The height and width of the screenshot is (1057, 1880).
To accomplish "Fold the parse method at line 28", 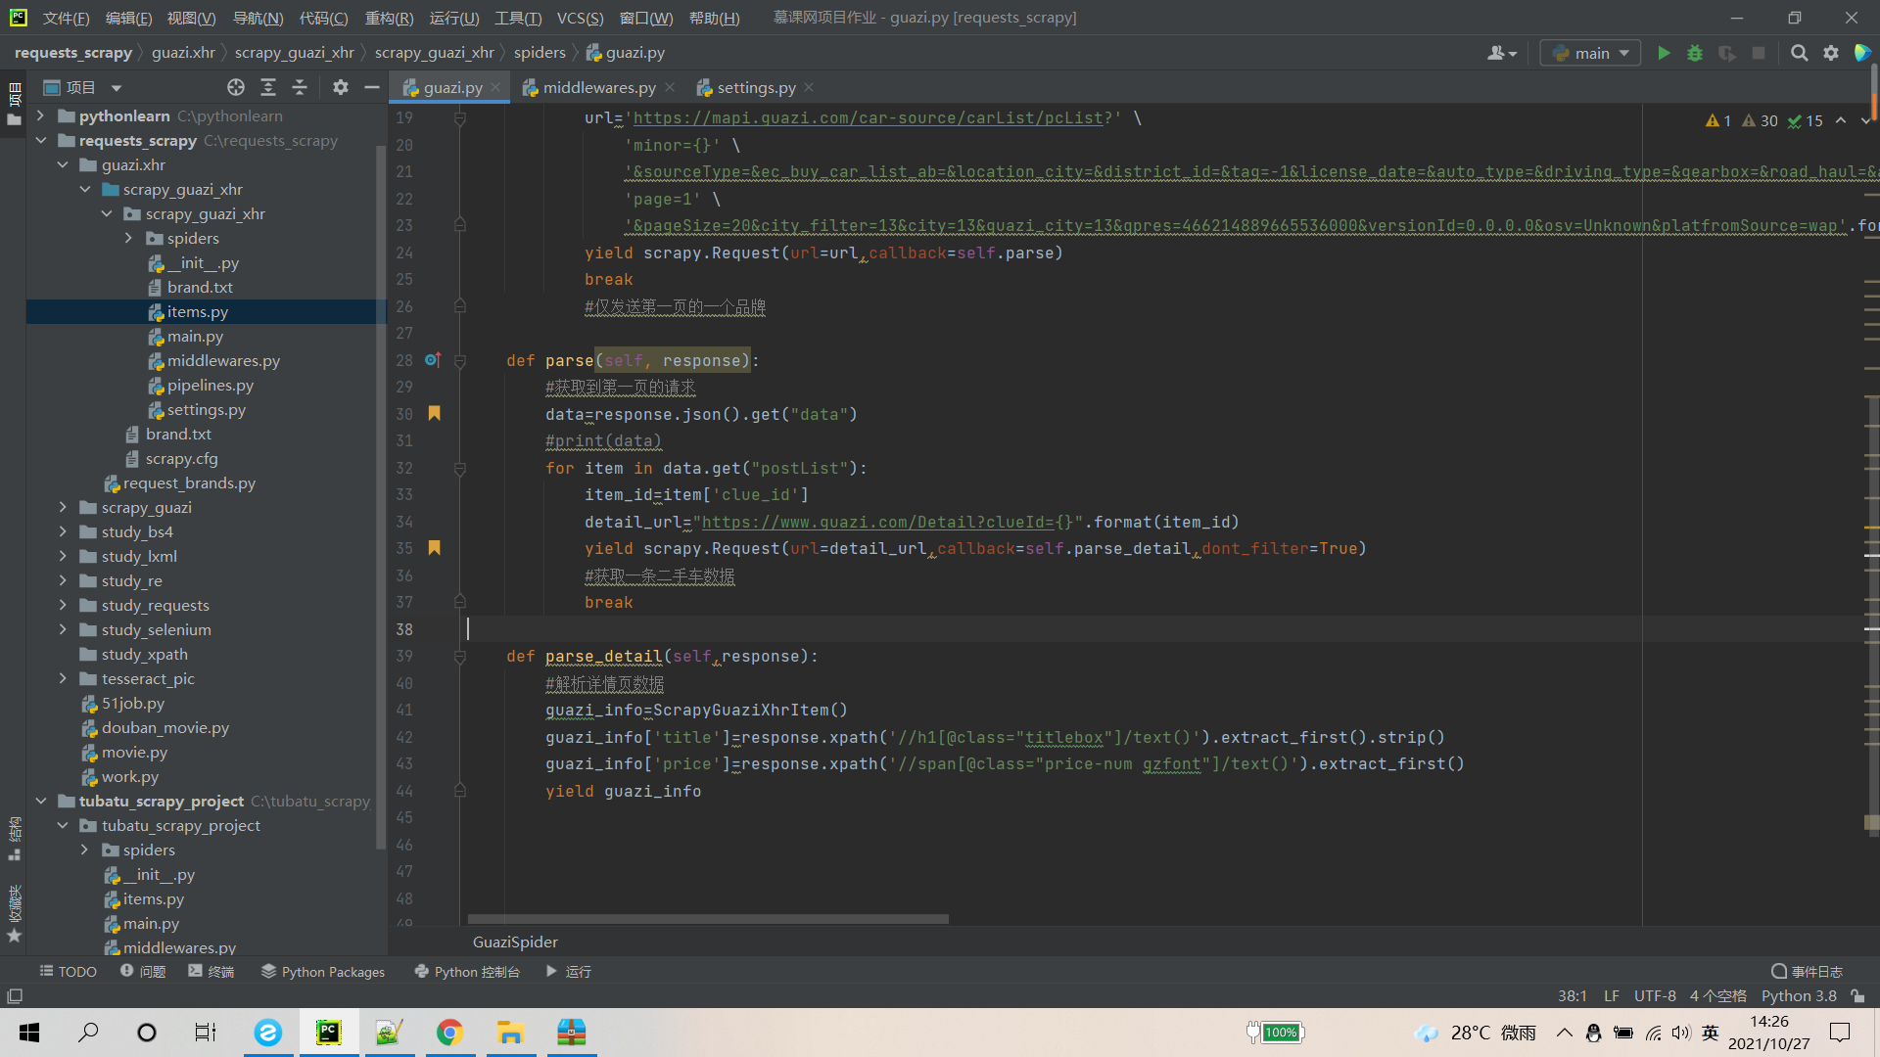I will click(x=460, y=360).
